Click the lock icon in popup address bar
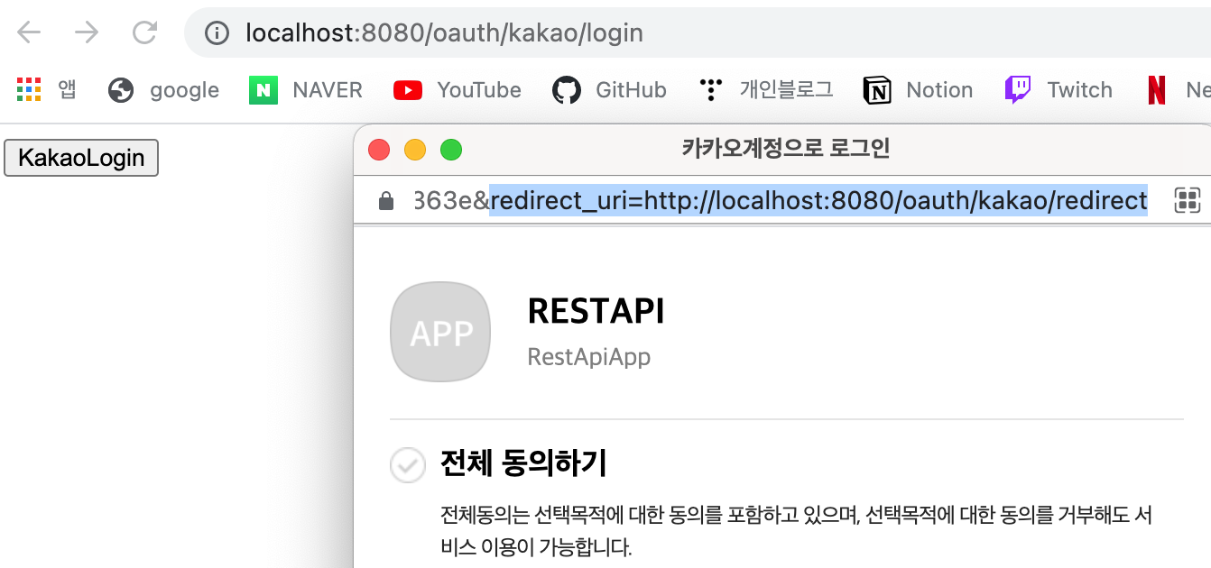This screenshot has width=1211, height=568. point(386,200)
